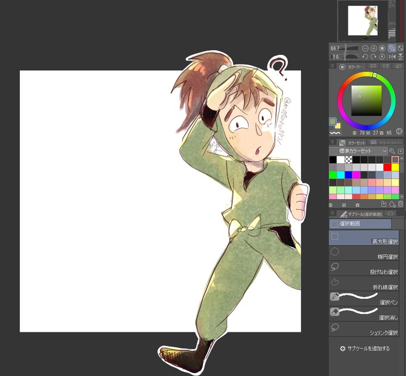Open the 標準カラーセット dropdown

point(358,151)
